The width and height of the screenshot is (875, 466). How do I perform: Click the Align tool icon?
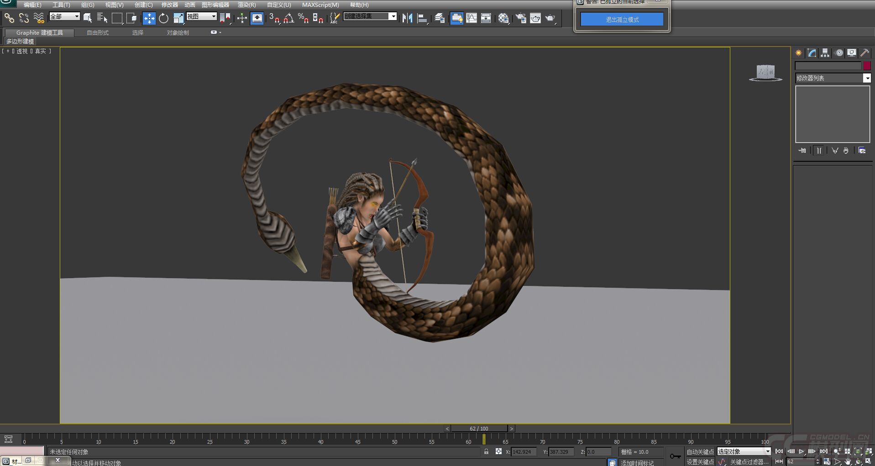[x=423, y=18]
